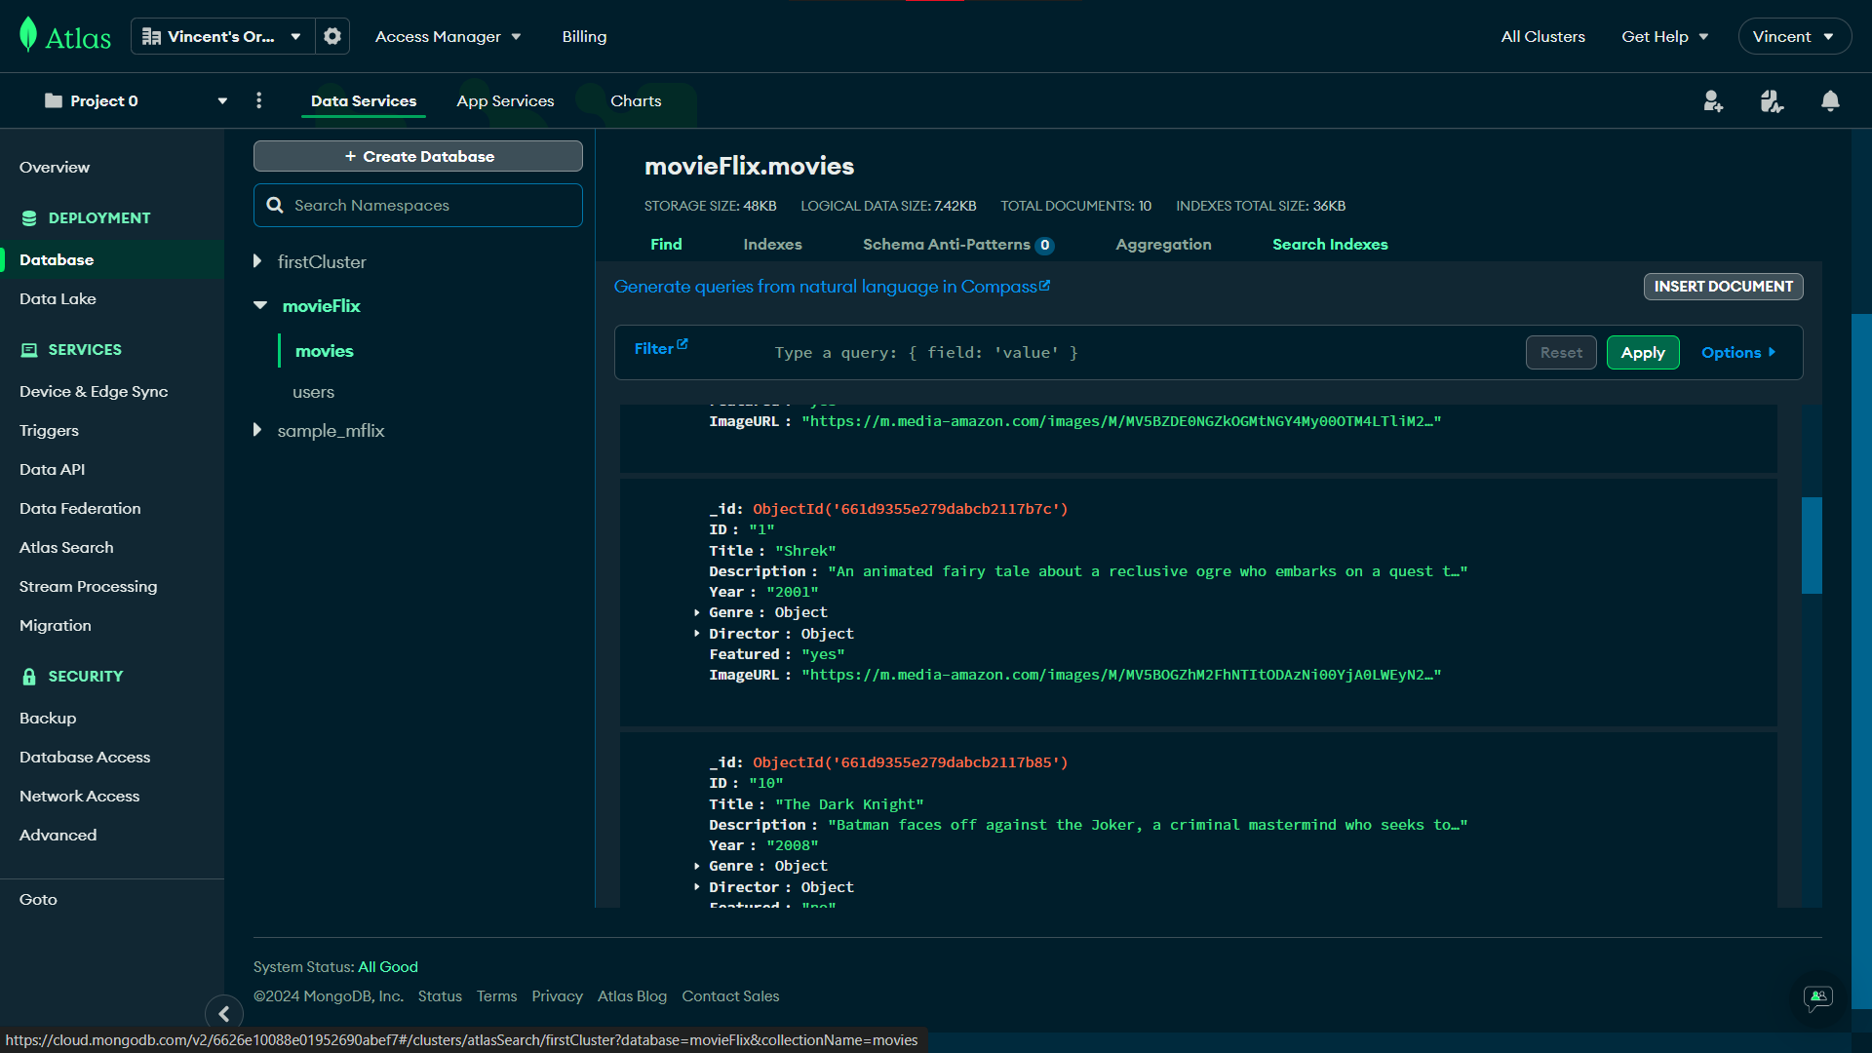Open Advanced in sidebar

coord(58,835)
